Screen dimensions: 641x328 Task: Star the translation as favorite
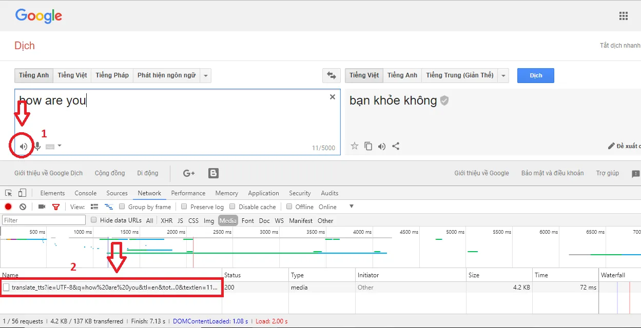[x=354, y=146]
